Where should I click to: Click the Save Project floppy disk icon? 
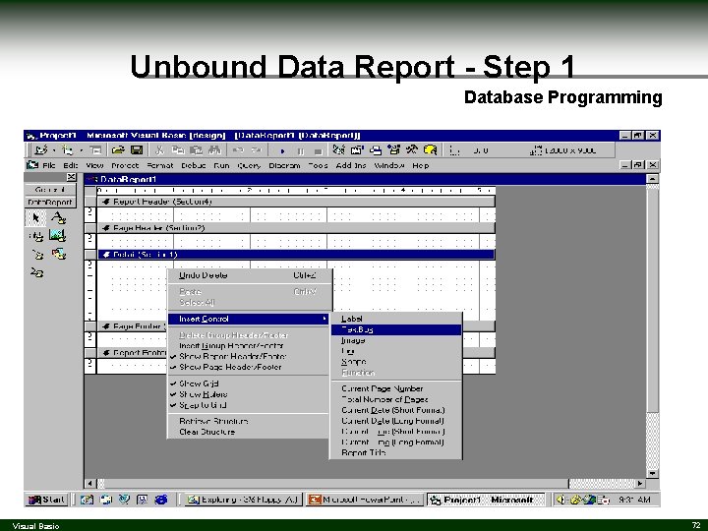pyautogui.click(x=137, y=149)
